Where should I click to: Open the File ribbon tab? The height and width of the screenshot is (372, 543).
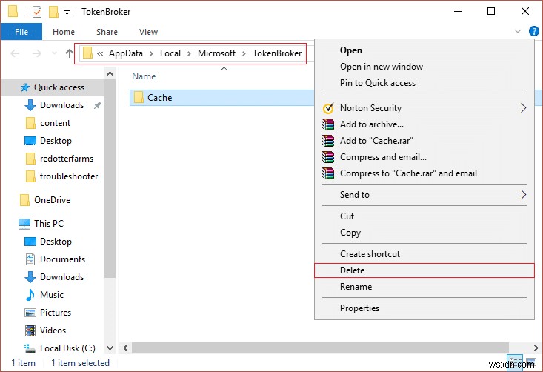21,32
